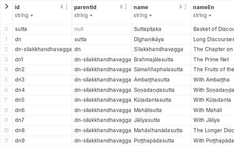Open id string type dropdown
Viewport: 234px width, 146px height.
24,15
